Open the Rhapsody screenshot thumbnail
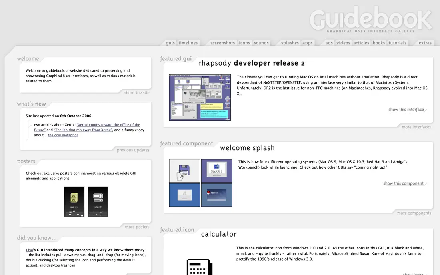 click(x=200, y=97)
